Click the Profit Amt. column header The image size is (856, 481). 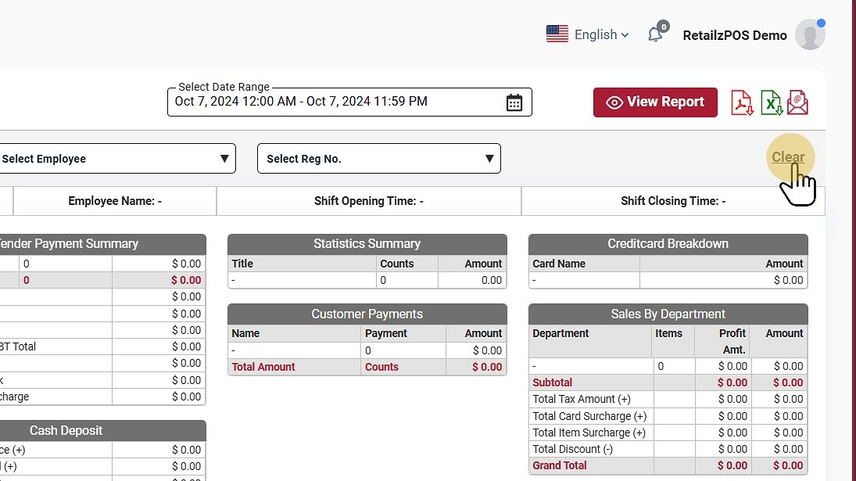click(732, 341)
